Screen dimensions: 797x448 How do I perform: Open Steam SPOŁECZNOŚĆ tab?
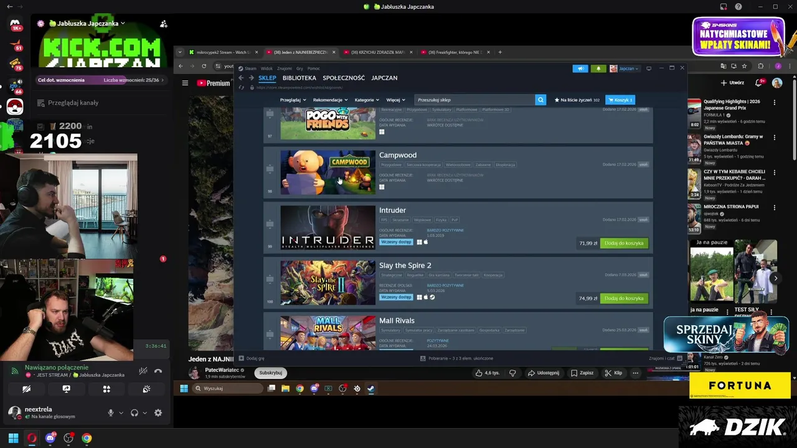[x=344, y=78]
